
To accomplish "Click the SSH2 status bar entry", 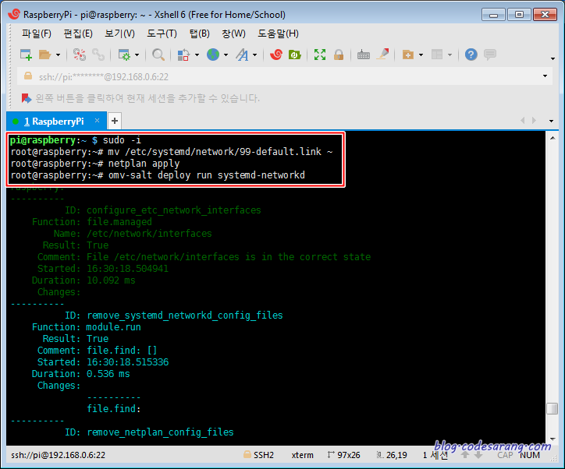I will [x=259, y=455].
